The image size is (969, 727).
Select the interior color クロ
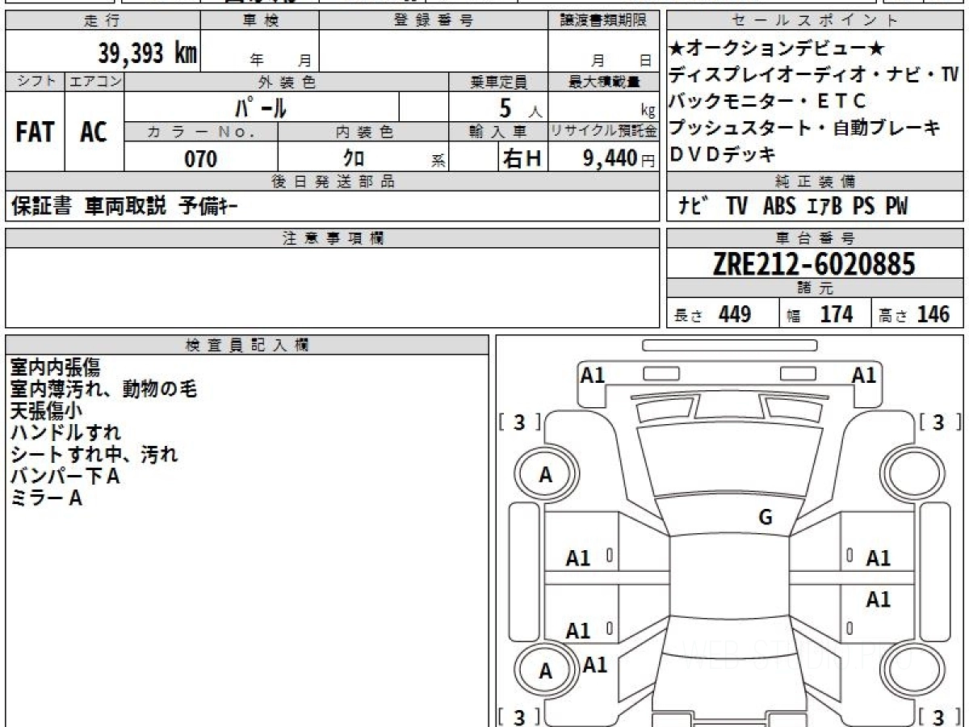tap(354, 158)
